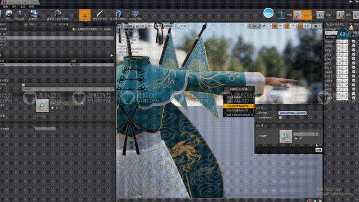
Task: Open the 资产 menu in the menu bar
Action: click(14, 7)
